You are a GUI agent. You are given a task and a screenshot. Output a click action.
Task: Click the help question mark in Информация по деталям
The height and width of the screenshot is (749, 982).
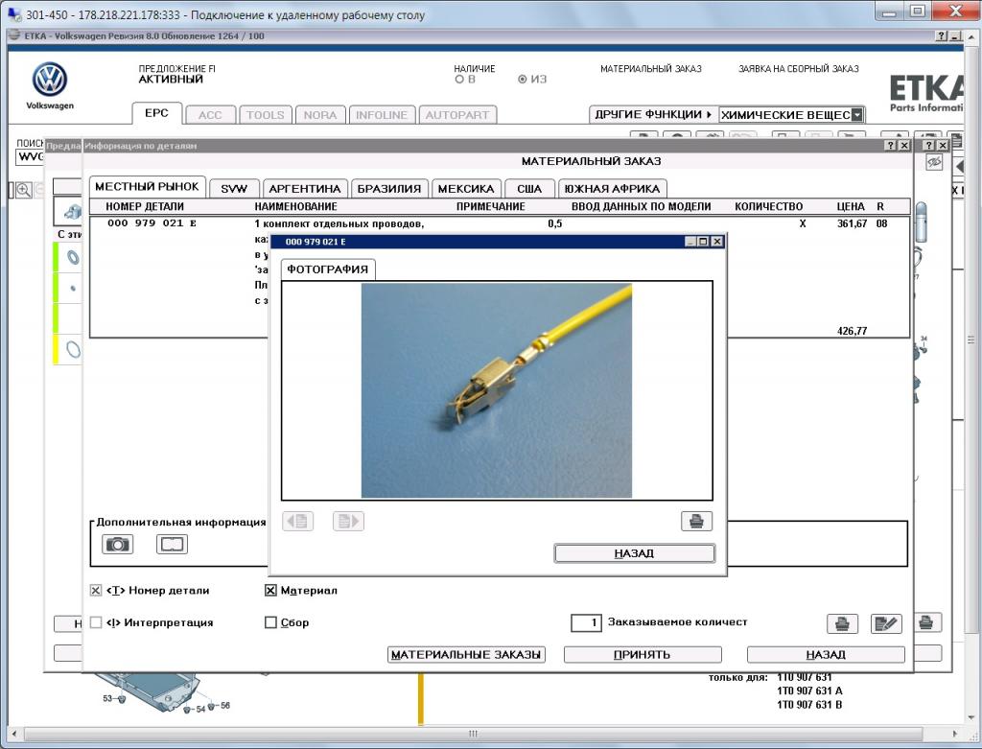coord(891,145)
